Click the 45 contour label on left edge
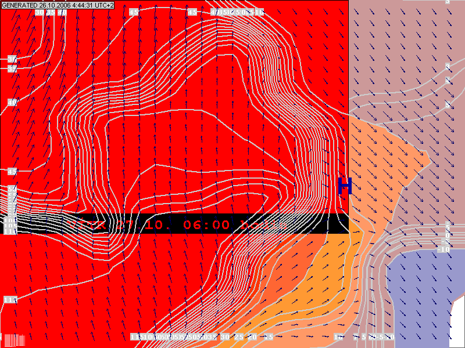This screenshot has height=348, width=465. (12, 172)
